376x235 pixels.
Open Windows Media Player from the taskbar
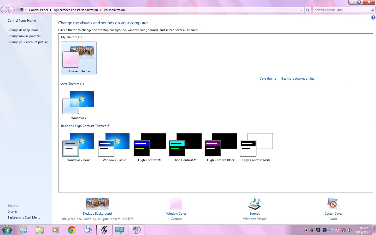[55, 230]
